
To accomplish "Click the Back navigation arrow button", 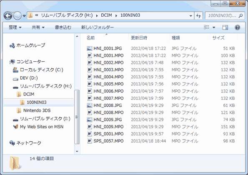I will (8, 16).
